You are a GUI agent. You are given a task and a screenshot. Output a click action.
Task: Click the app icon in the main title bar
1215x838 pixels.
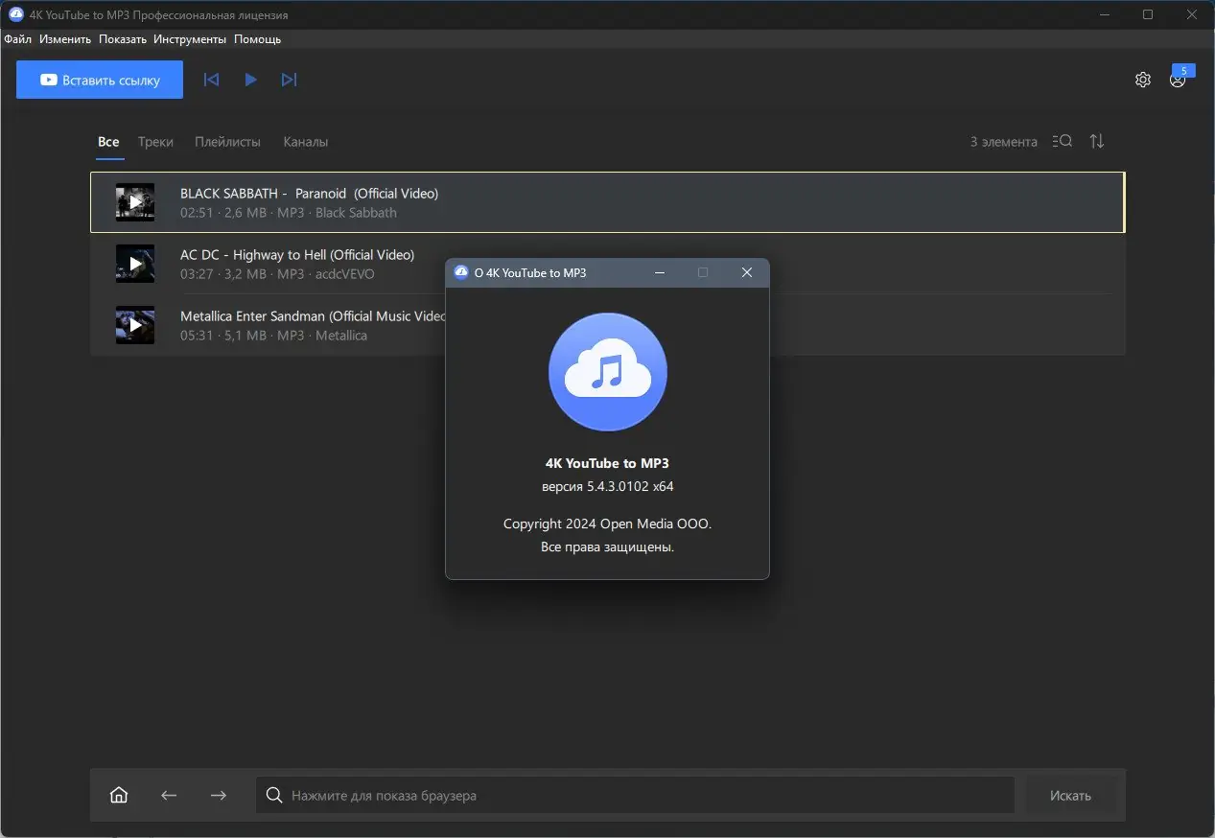point(15,14)
